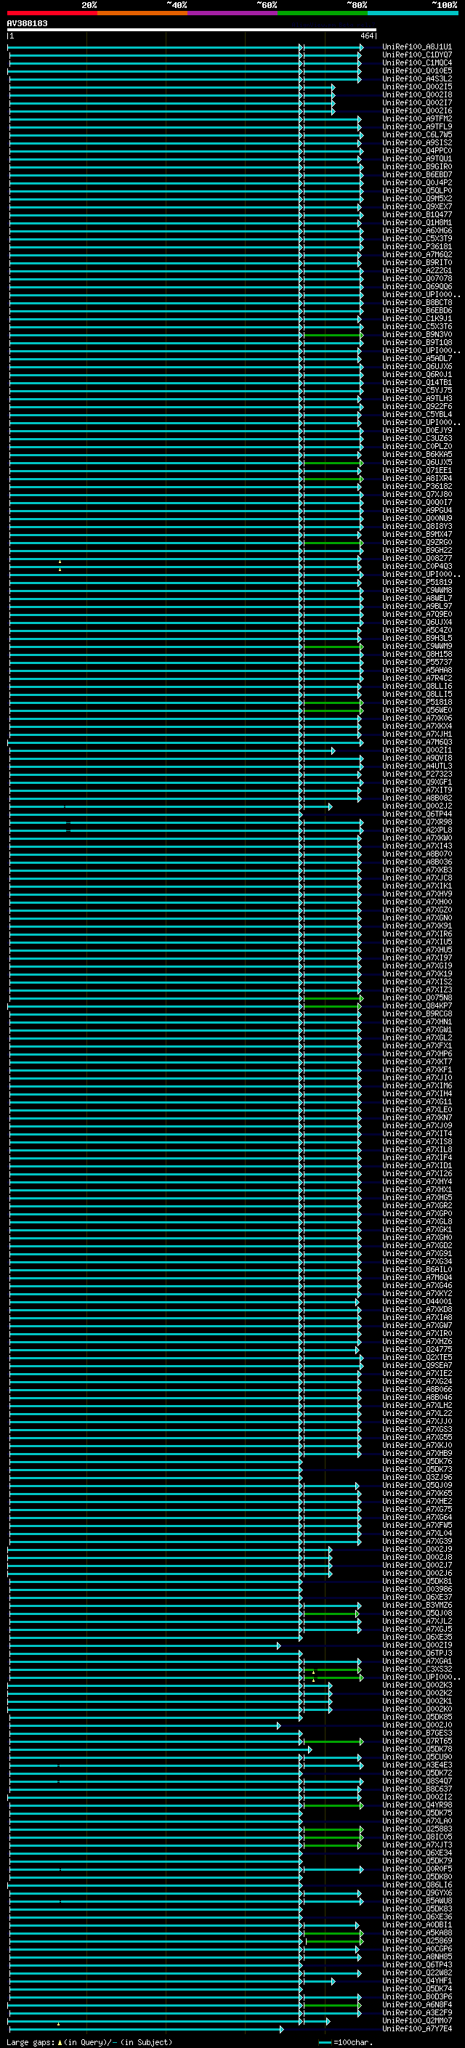Open hit UniRef100_A9TFM2
Screen dimensions: 465x2048
[x=417, y=118]
